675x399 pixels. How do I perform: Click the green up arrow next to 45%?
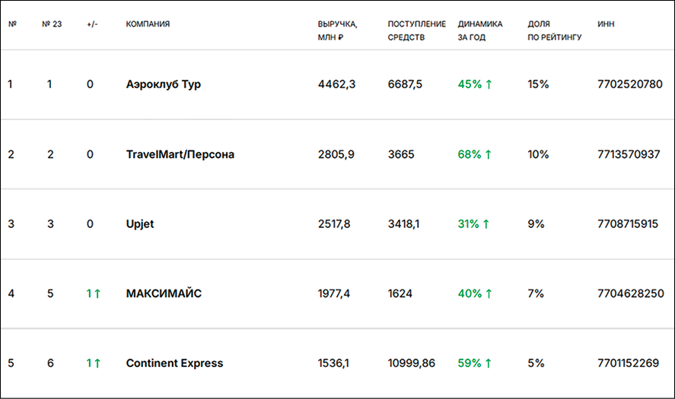(x=489, y=84)
